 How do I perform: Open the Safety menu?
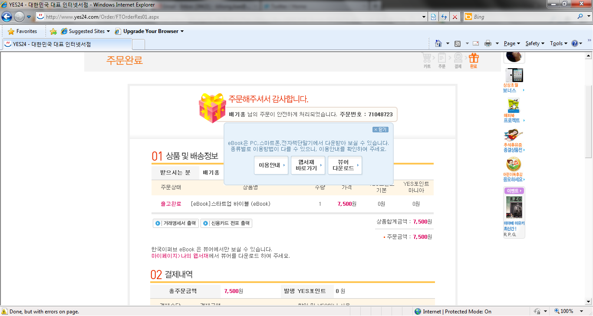coord(535,43)
